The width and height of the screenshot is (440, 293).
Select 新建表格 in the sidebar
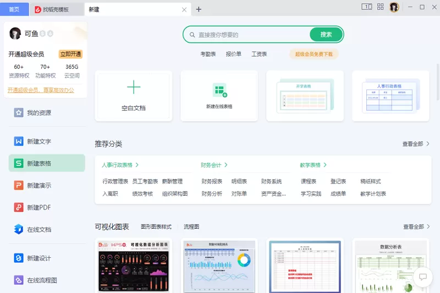click(x=47, y=163)
